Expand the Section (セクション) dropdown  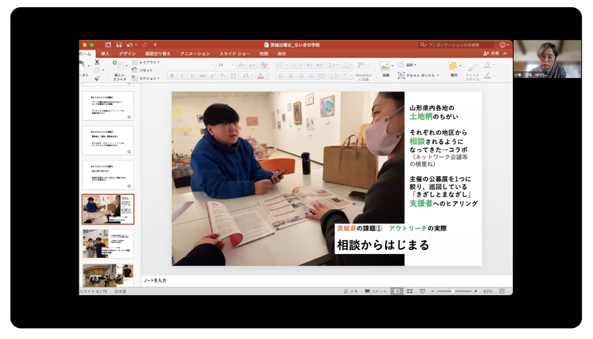[x=148, y=78]
